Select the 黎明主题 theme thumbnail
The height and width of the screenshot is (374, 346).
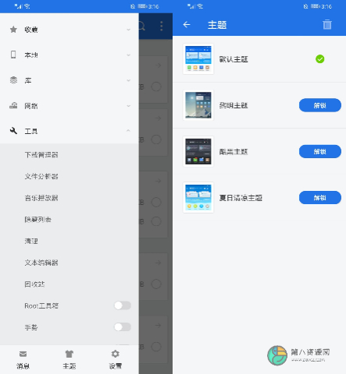(x=198, y=105)
